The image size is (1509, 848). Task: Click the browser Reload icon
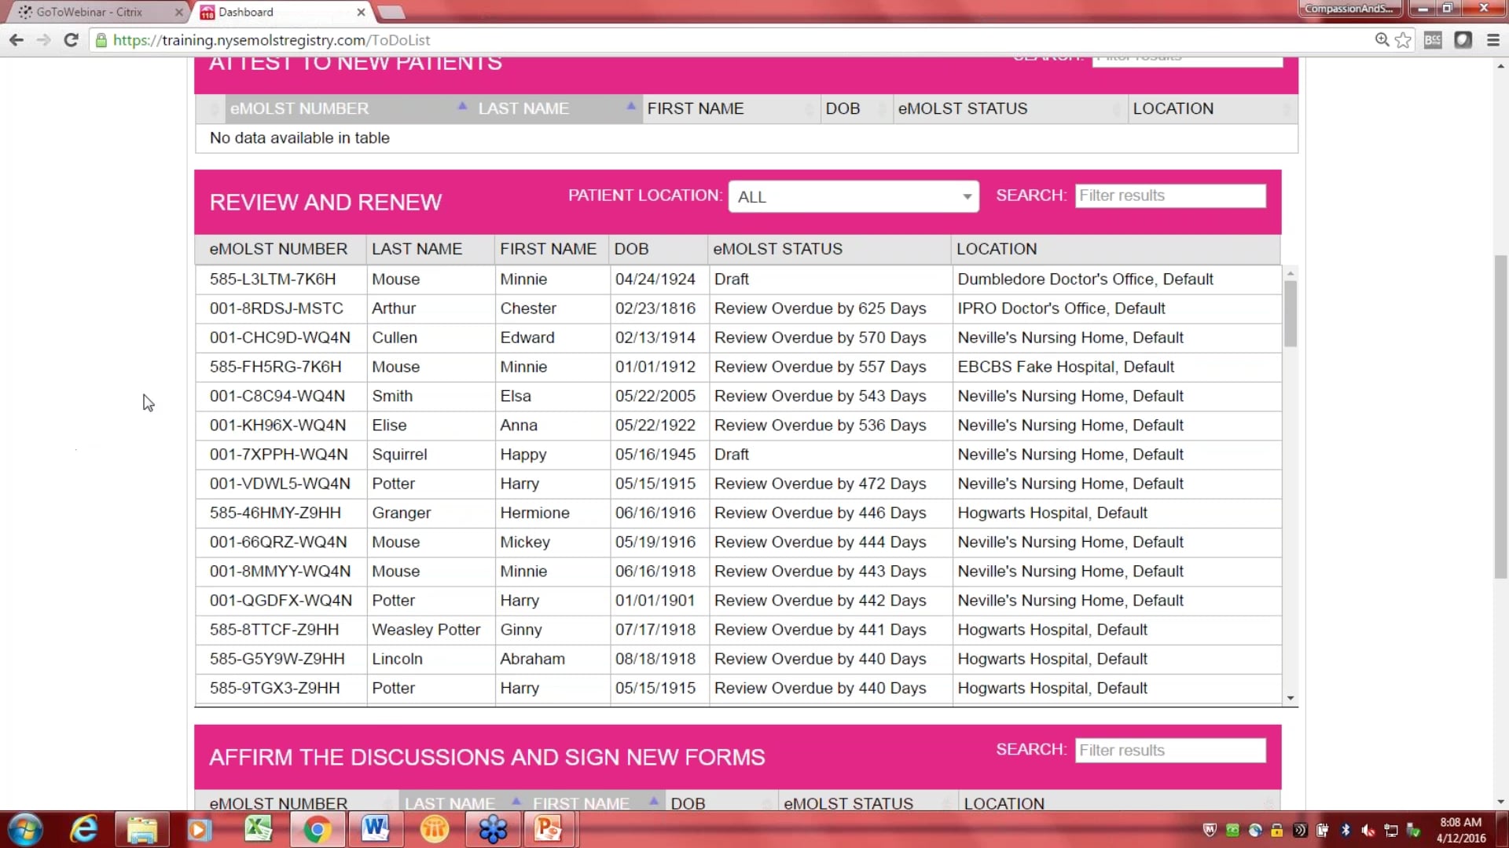[71, 40]
